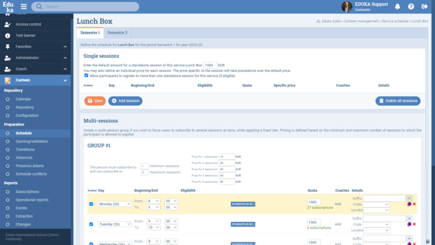Disable the Monday session checkbox
Image resolution: width=435 pixels, height=245 pixels.
pos(91,204)
